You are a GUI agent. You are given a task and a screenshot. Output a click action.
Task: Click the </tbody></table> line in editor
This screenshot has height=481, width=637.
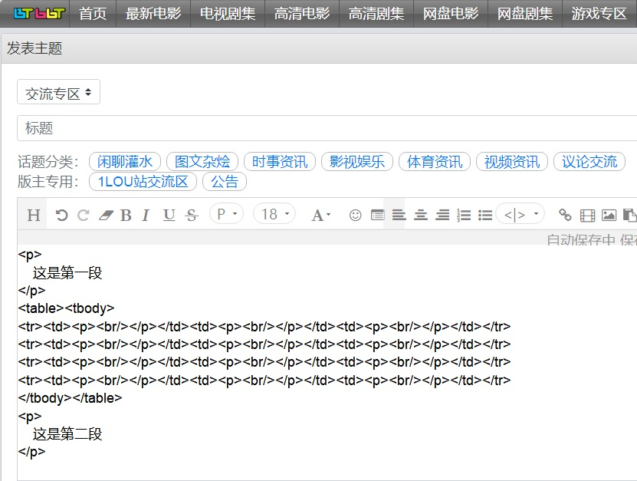(x=70, y=398)
